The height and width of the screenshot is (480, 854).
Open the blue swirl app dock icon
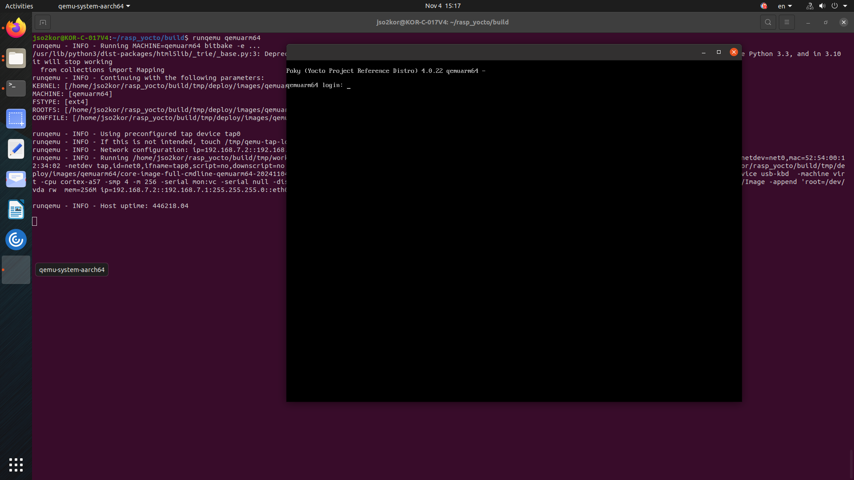[x=16, y=240]
